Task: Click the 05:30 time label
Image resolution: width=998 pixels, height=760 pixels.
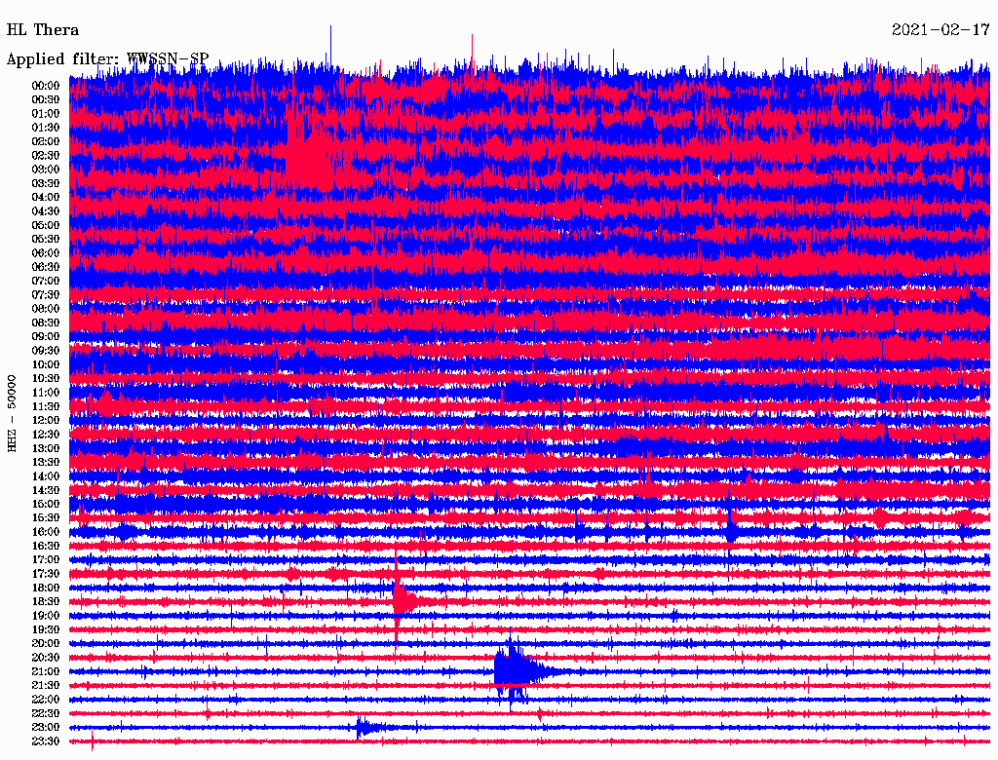Action: point(46,239)
